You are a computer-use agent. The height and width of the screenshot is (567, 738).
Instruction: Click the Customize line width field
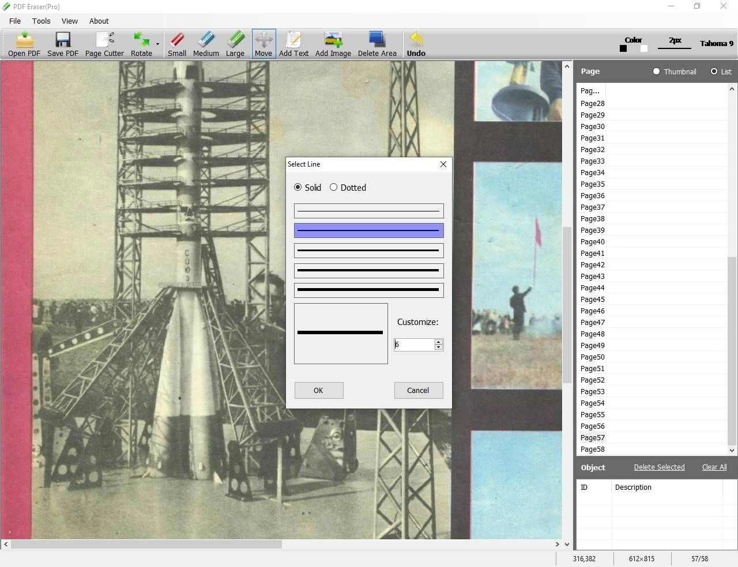click(x=414, y=345)
